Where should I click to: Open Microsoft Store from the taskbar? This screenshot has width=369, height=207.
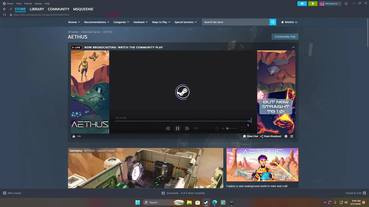[x=198, y=202]
